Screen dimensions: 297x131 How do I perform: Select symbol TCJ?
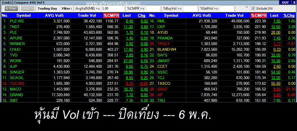click(161, 78)
